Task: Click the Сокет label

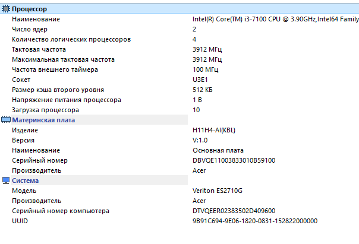Action: click(21, 80)
